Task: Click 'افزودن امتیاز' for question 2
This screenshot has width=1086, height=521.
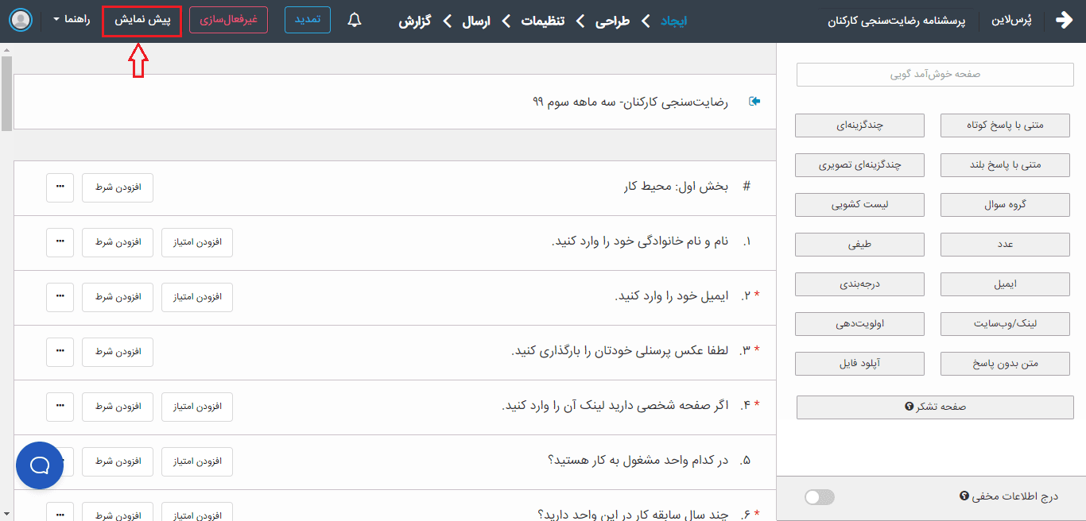Action: click(197, 297)
